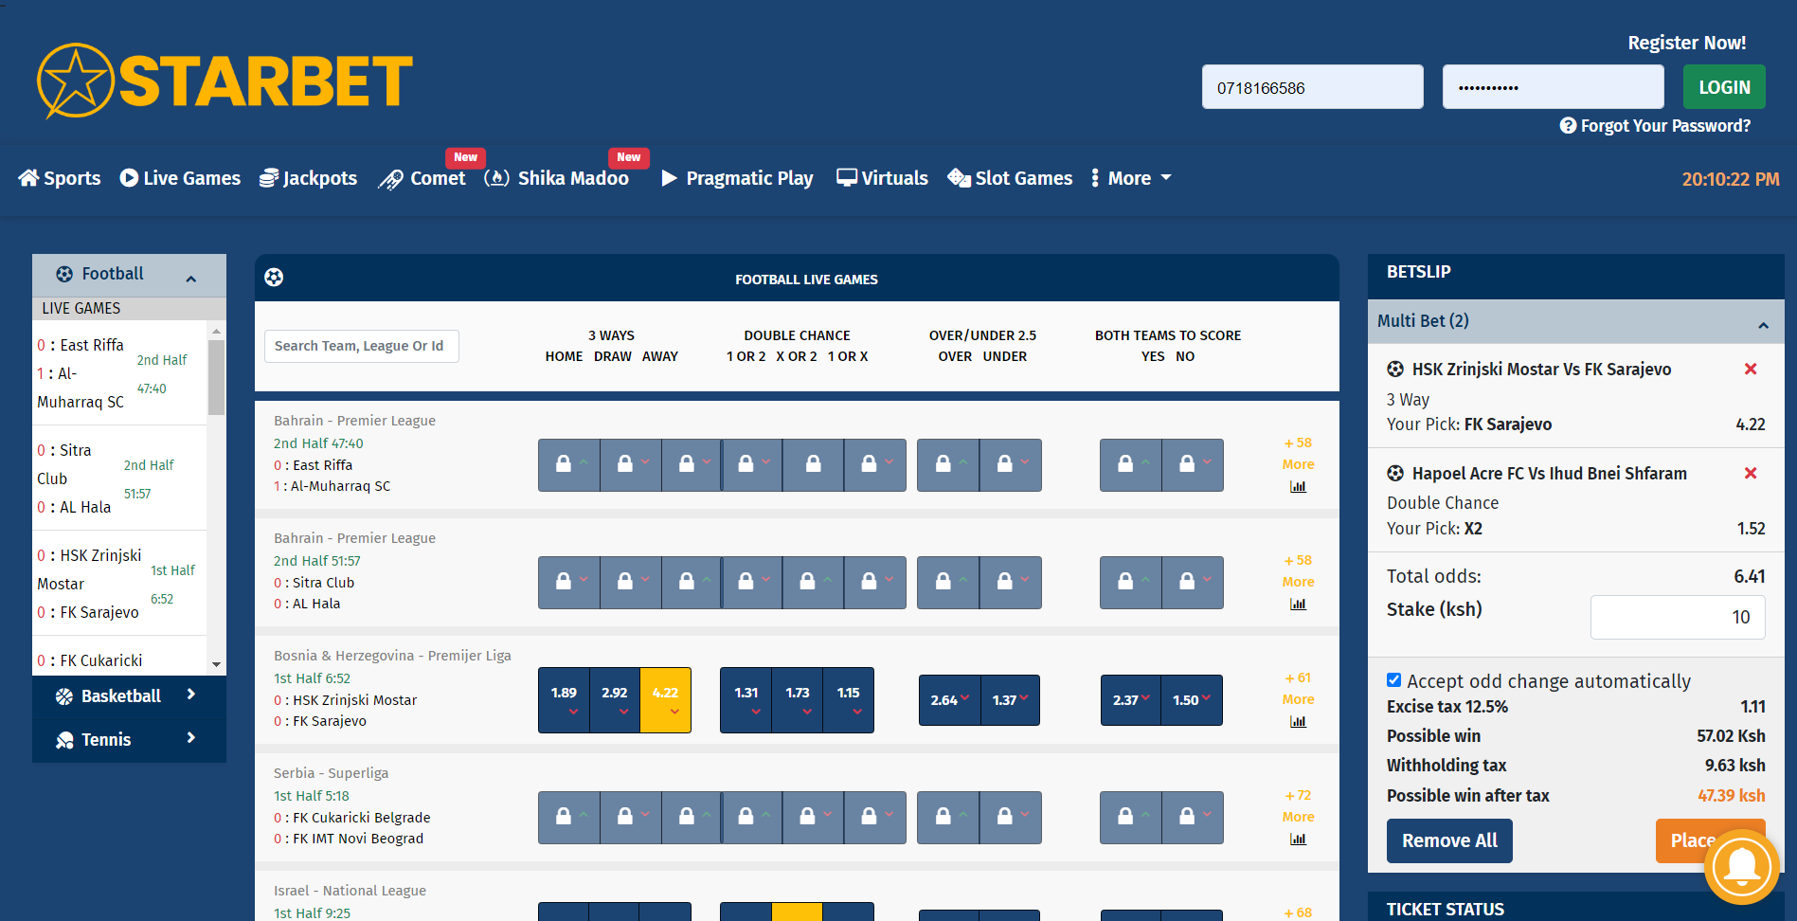Click the Football icon in the sidebar

(x=63, y=274)
